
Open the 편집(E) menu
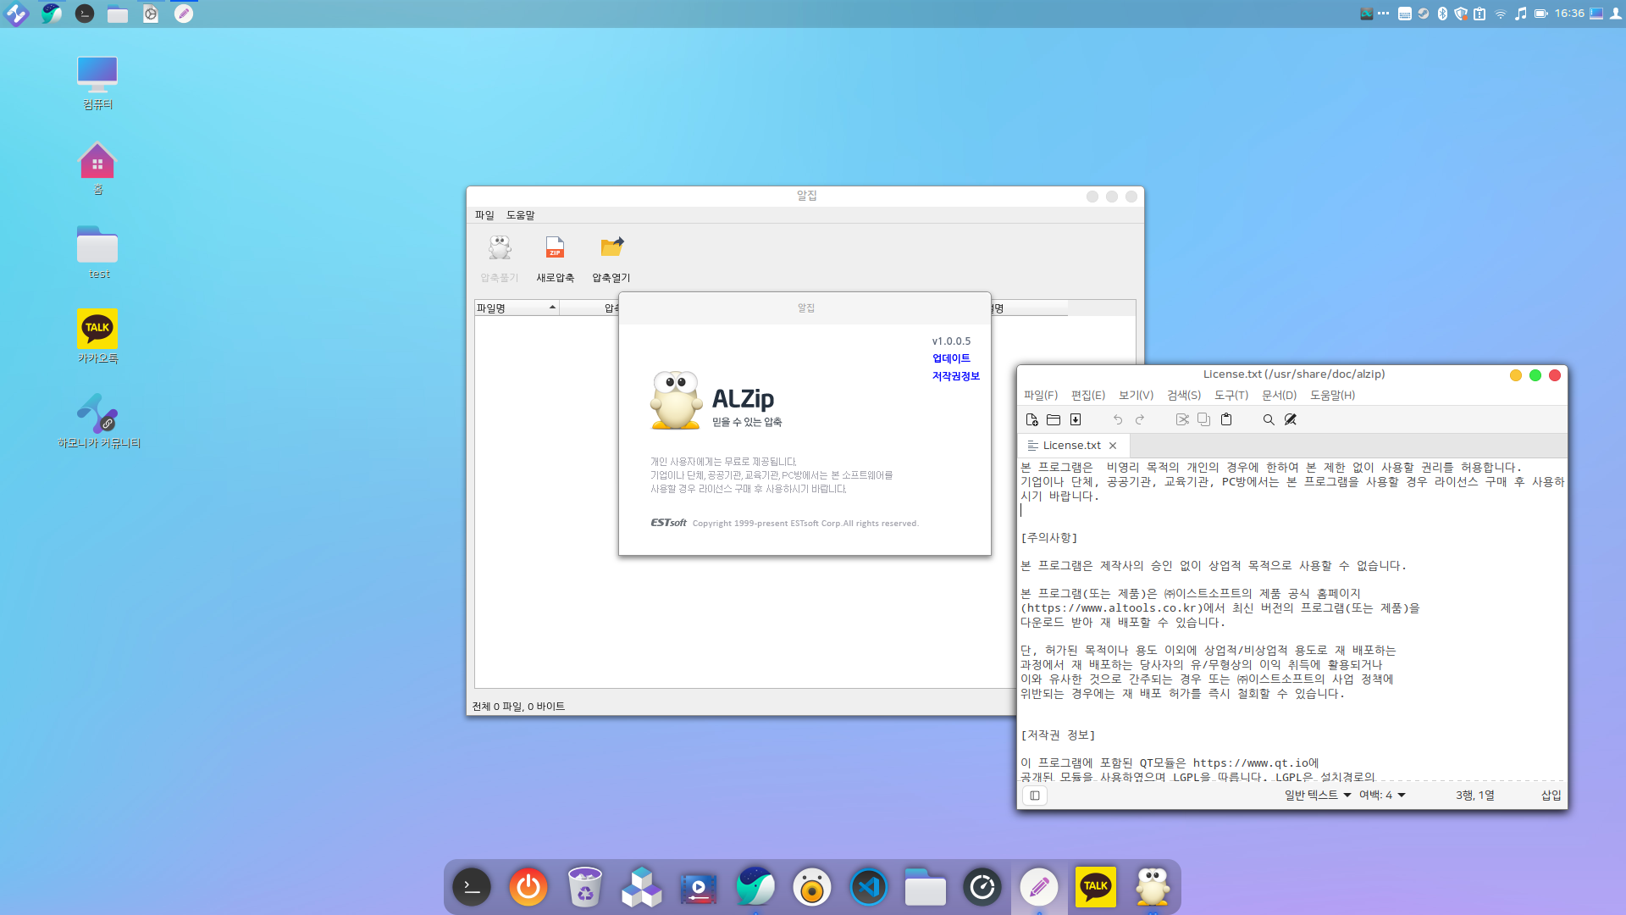1088,396
